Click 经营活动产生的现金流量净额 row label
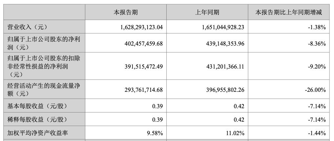This screenshot has height=141, width=334. [44, 90]
